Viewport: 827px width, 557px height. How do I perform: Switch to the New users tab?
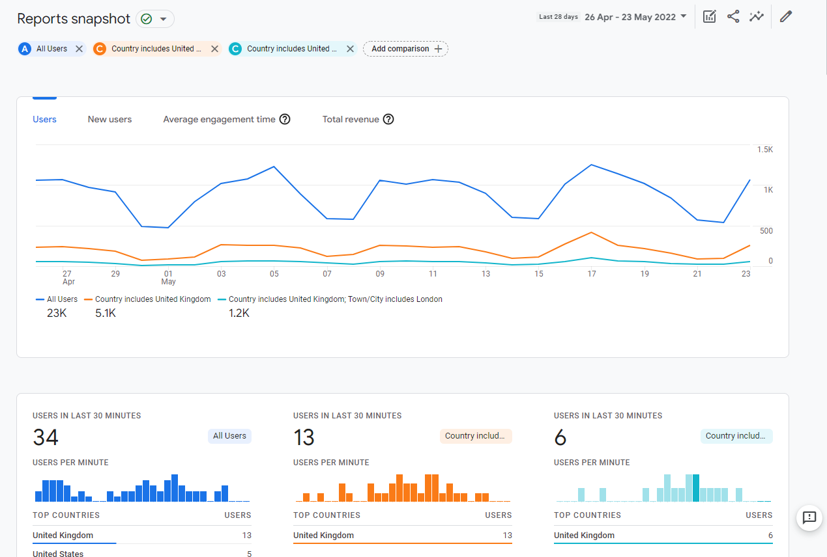(x=109, y=119)
